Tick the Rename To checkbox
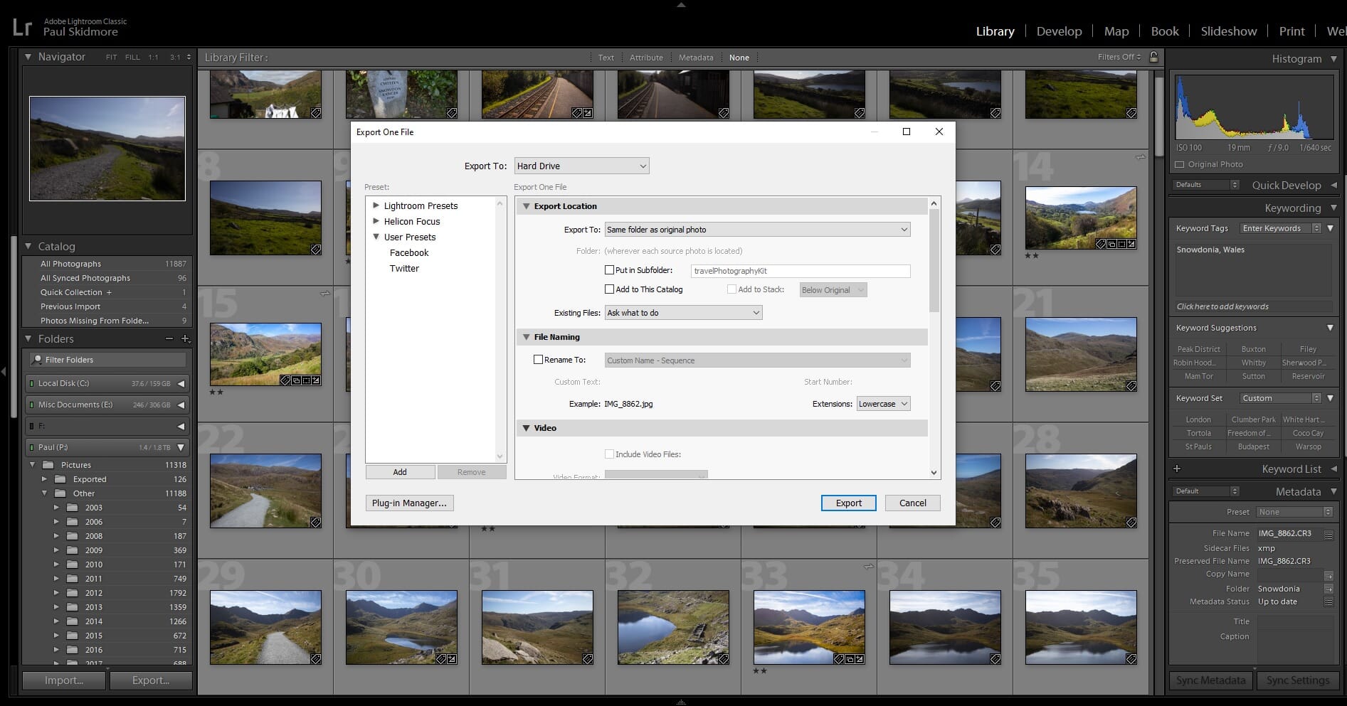Screen dimensions: 1347x706 538,360
